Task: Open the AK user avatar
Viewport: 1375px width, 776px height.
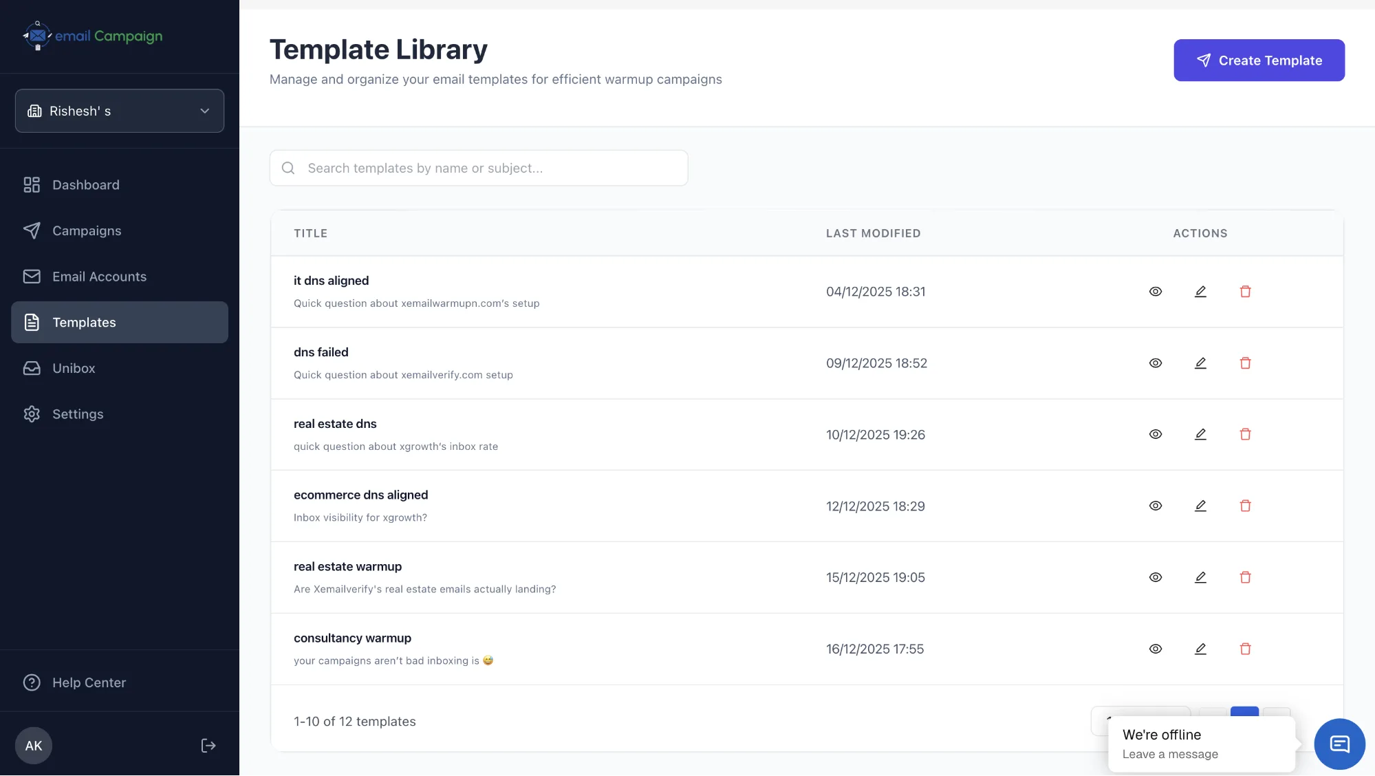Action: coord(34,746)
